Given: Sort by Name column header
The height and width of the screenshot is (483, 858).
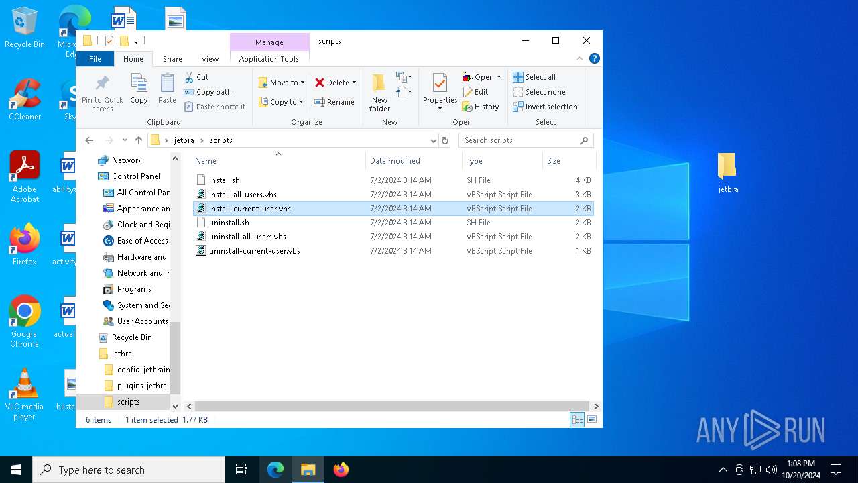Looking at the screenshot, I should [278, 161].
